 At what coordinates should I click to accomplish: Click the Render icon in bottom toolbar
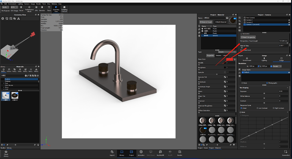[x=179, y=153]
